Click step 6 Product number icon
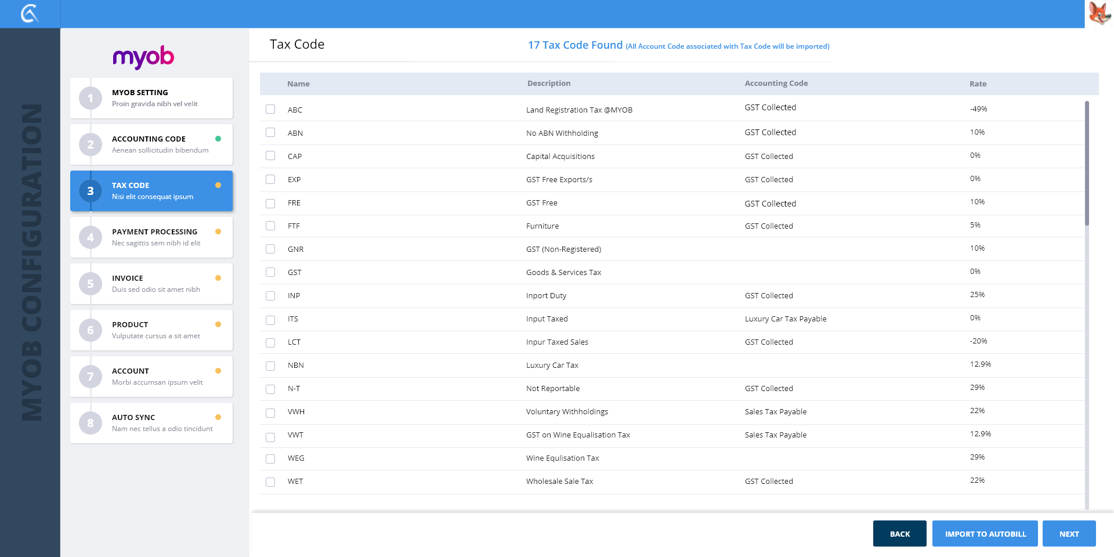The width and height of the screenshot is (1114, 557). (x=91, y=330)
